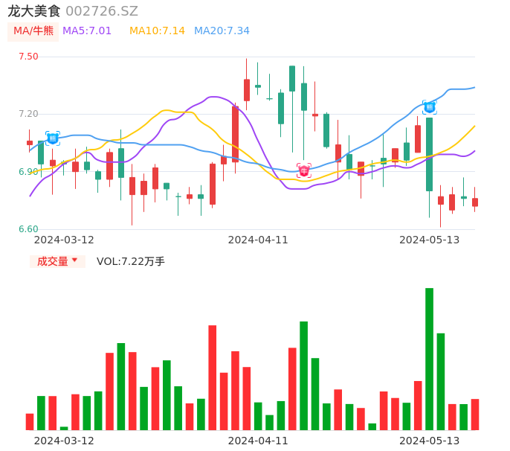
Task: Select the tallest green volume bar
Action: (x=429, y=359)
